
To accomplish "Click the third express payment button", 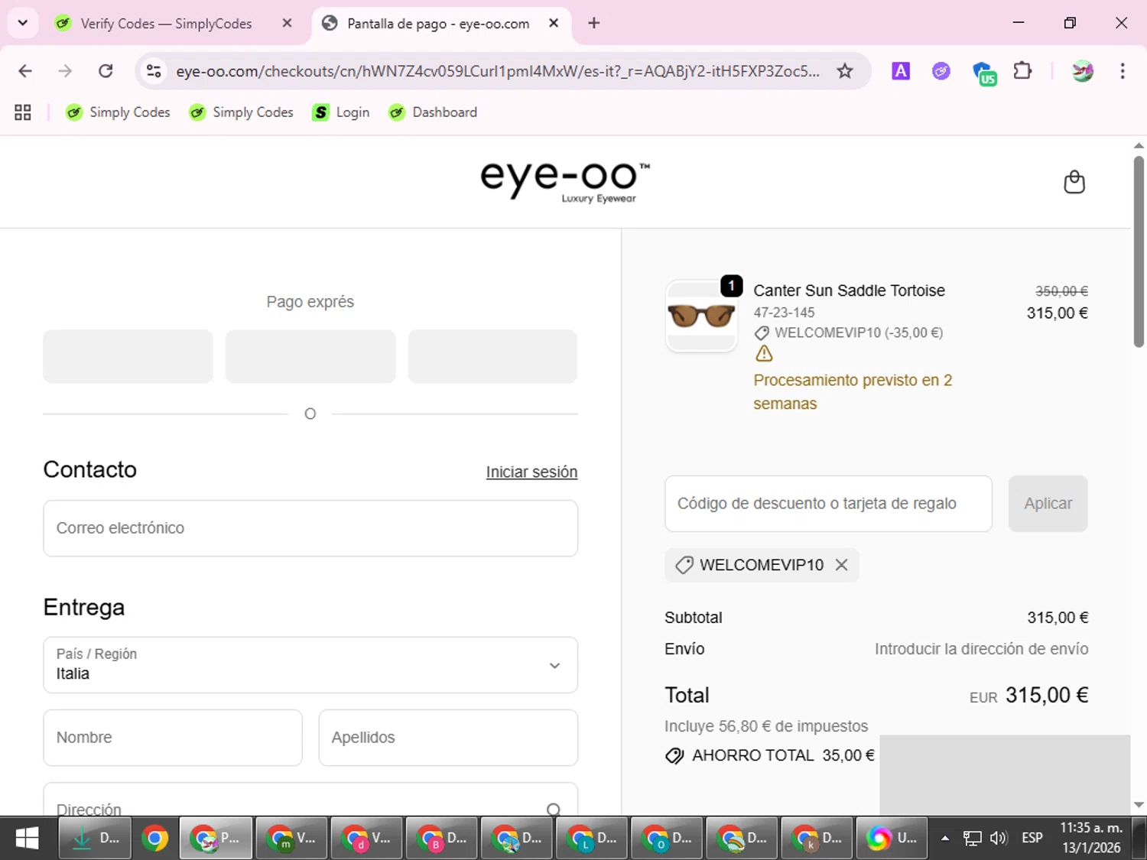I will tap(492, 356).
